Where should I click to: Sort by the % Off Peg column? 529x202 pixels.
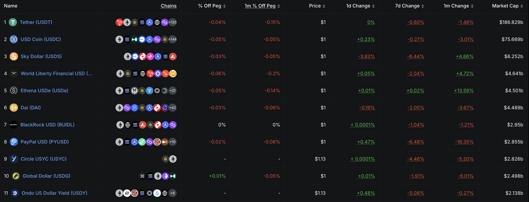point(212,6)
